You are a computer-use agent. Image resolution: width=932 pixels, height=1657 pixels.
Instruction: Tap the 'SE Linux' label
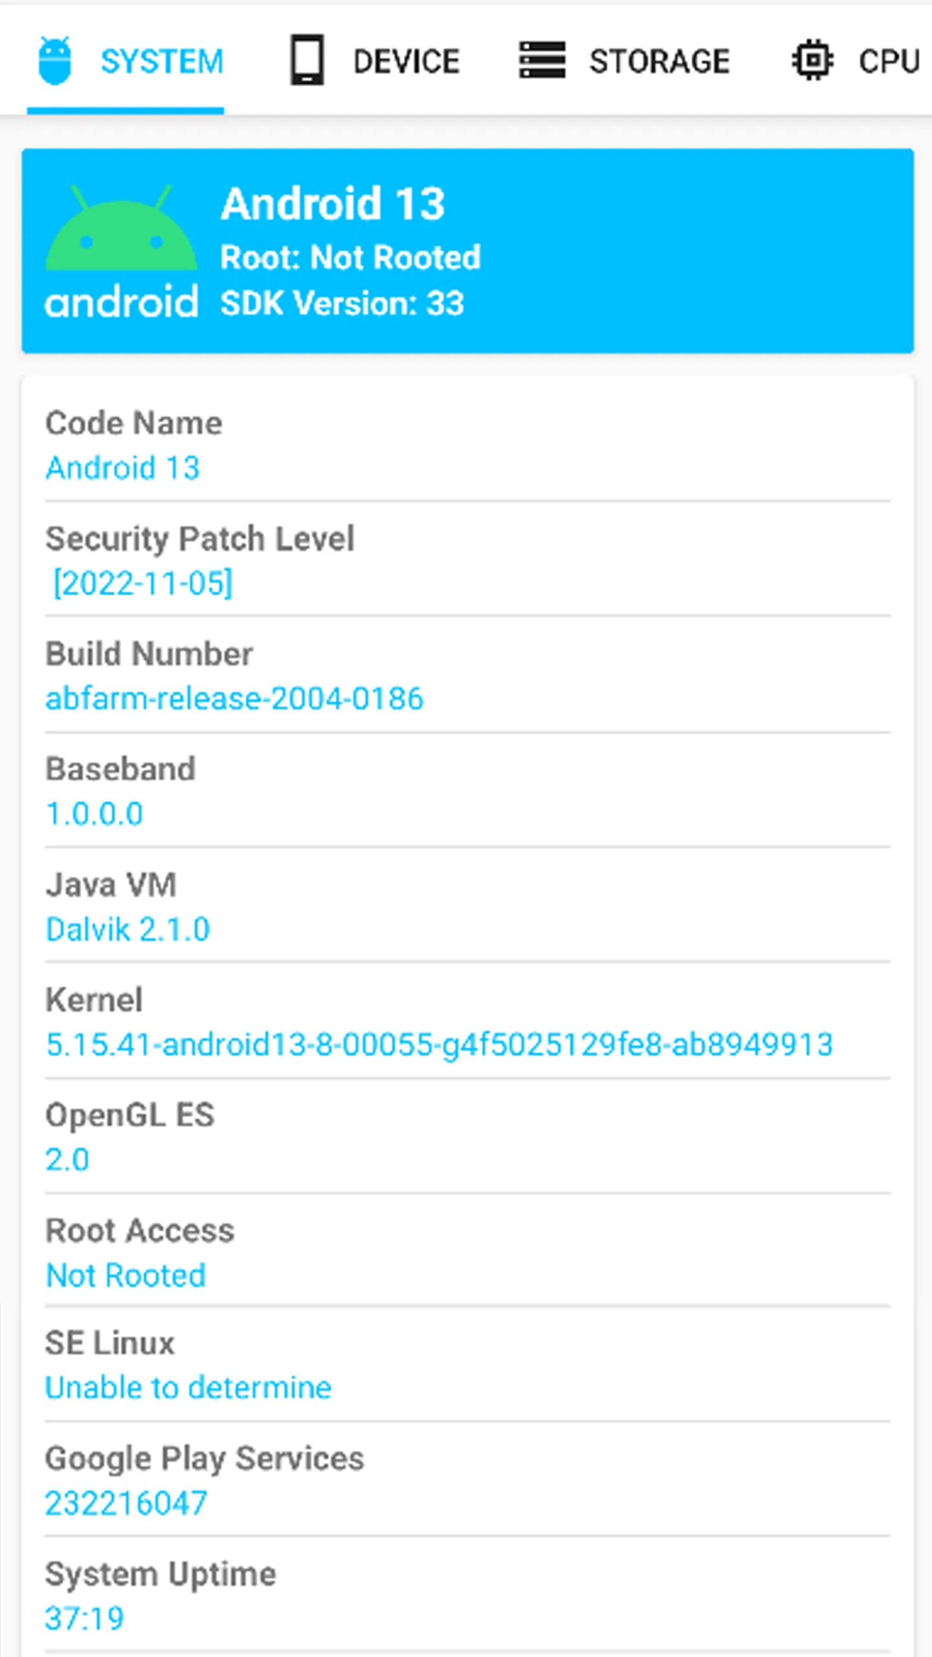[109, 1343]
